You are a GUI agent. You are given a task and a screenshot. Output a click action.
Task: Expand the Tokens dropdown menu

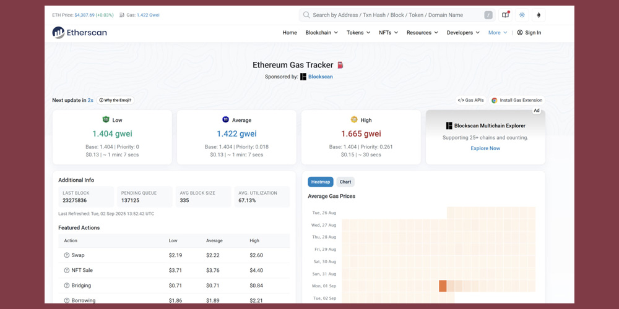[358, 33]
